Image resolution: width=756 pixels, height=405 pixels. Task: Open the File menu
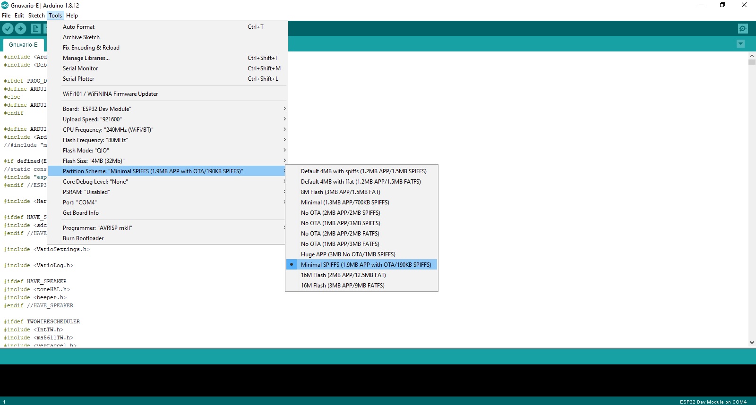tap(6, 16)
